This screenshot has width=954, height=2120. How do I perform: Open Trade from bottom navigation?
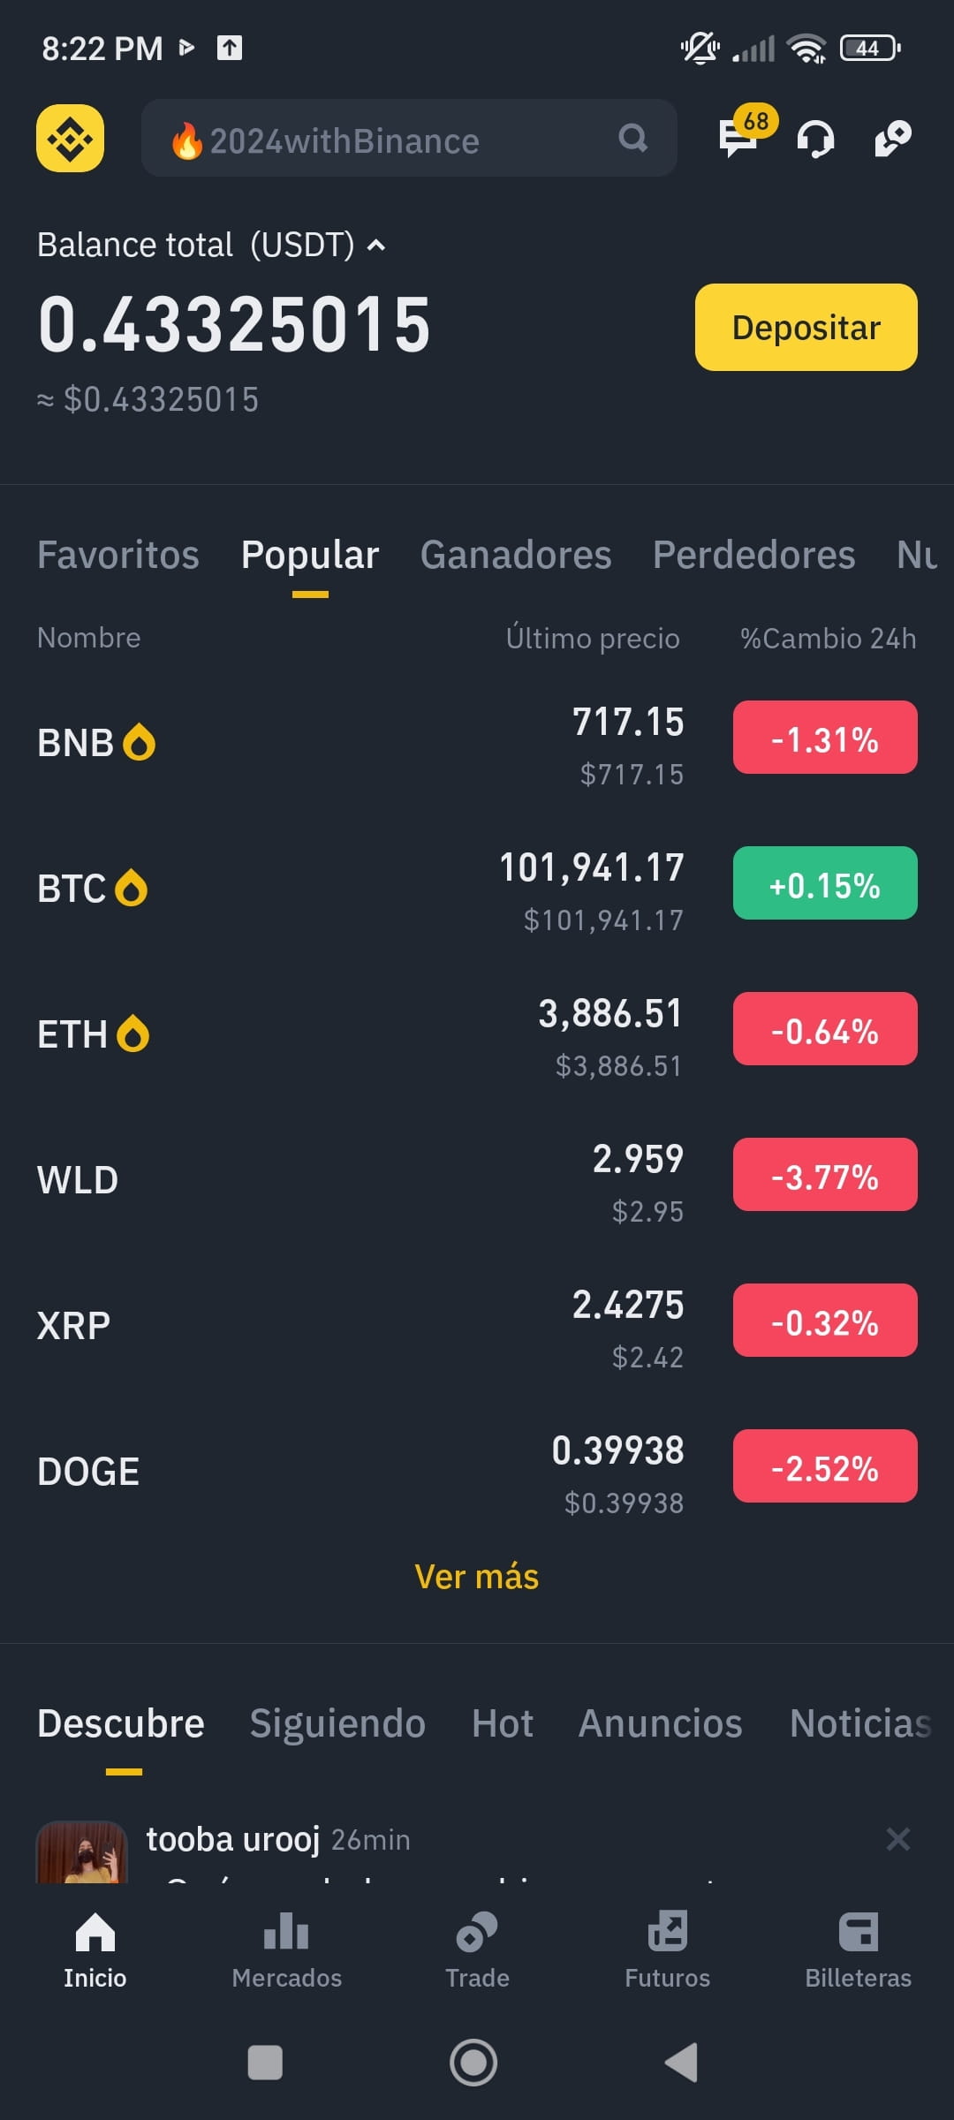pyautogui.click(x=477, y=1951)
